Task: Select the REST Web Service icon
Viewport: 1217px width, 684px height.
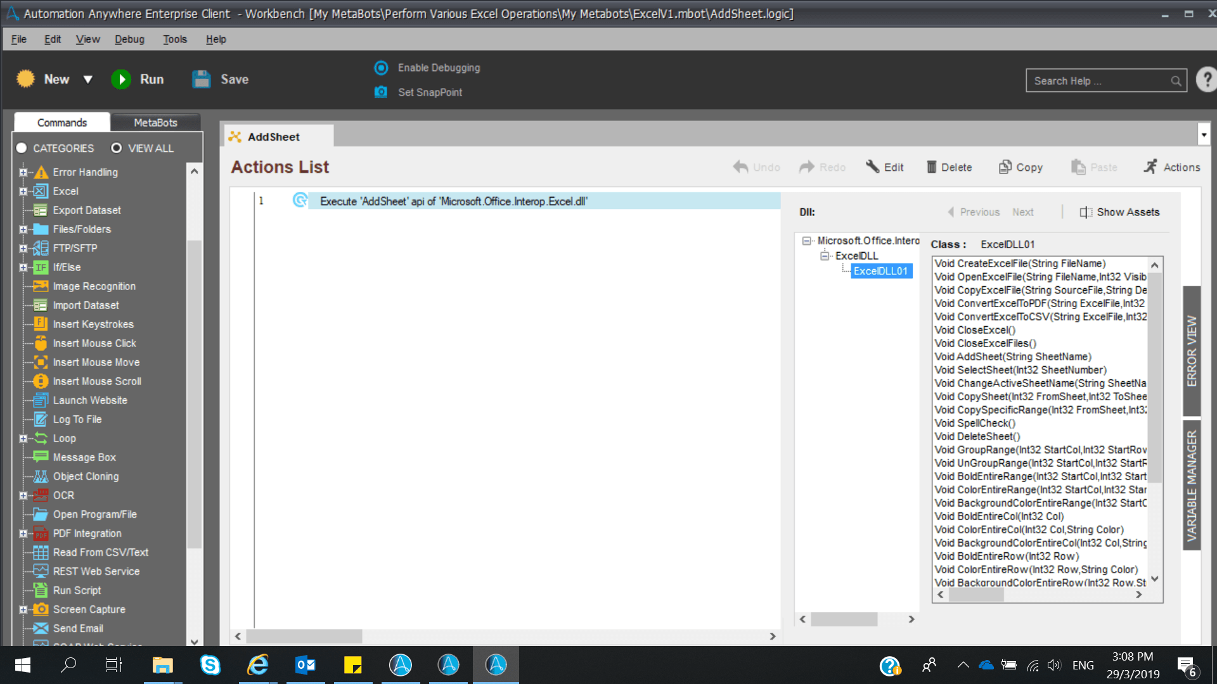Action: pyautogui.click(x=41, y=571)
